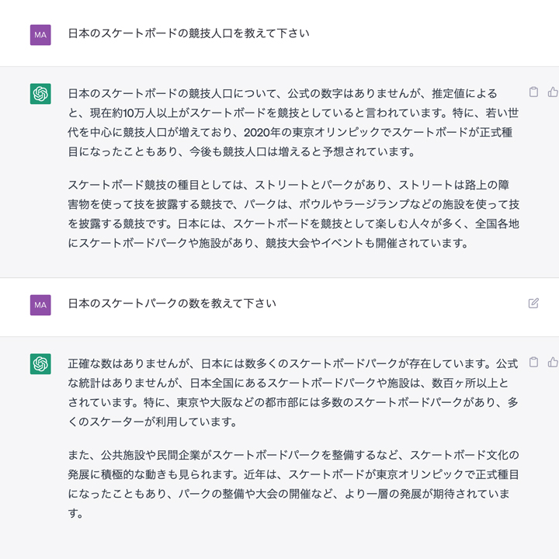This screenshot has height=559, width=559.
Task: Click the MA avatar on second question
Action: click(40, 304)
